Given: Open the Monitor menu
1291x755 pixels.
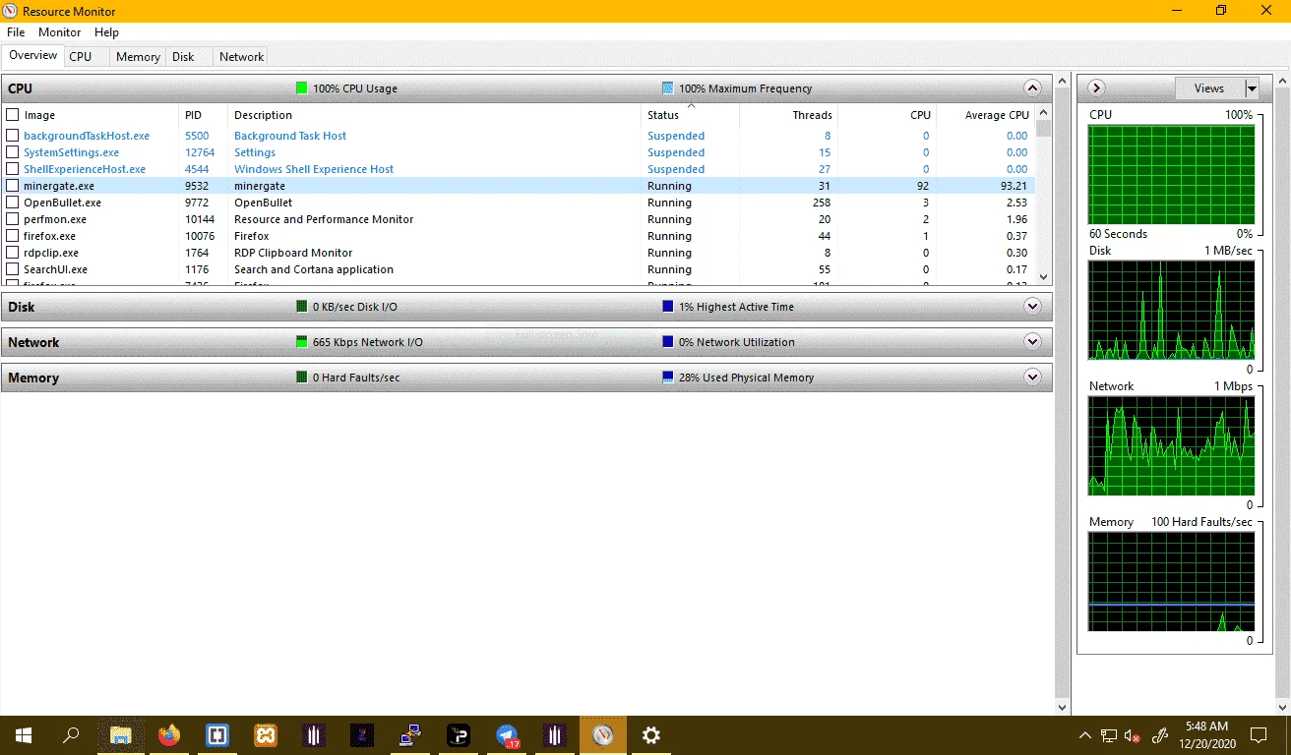Looking at the screenshot, I should point(60,32).
